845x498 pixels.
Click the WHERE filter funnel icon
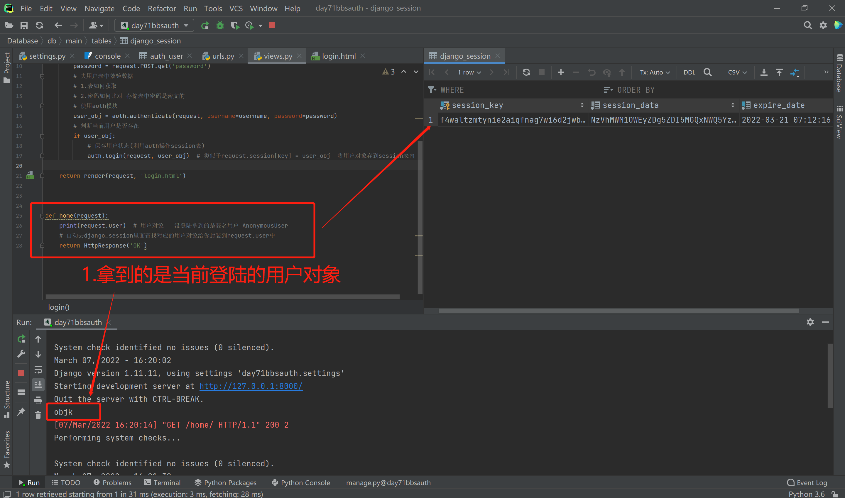[x=432, y=90]
